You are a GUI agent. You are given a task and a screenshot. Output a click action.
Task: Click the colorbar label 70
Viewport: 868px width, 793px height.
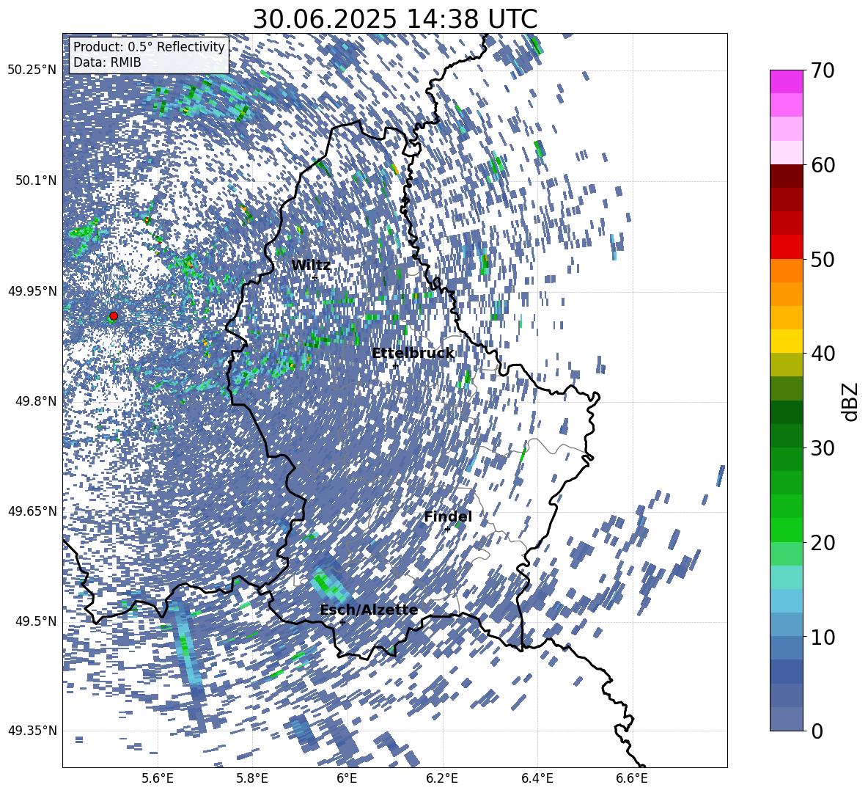point(823,71)
